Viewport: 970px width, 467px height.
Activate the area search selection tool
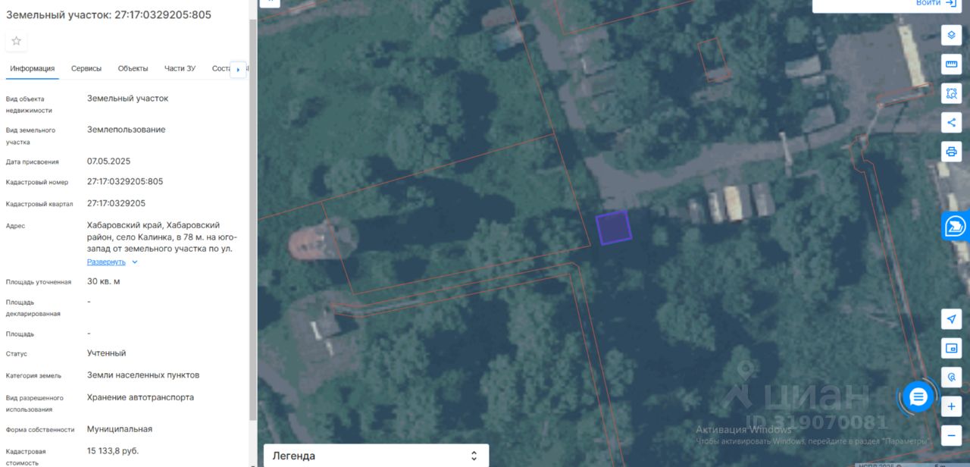952,93
